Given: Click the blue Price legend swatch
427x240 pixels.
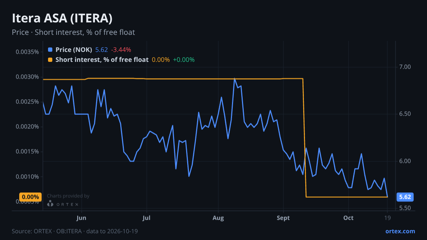Looking at the screenshot, I should (50, 50).
